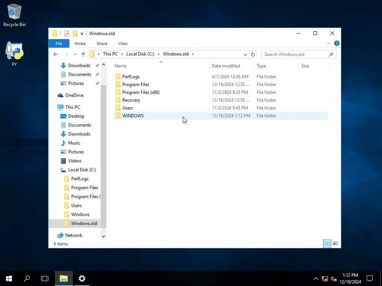Open the Customize Quick Access Toolbar dropdown
This screenshot has width=382, height=286.
[x=82, y=34]
